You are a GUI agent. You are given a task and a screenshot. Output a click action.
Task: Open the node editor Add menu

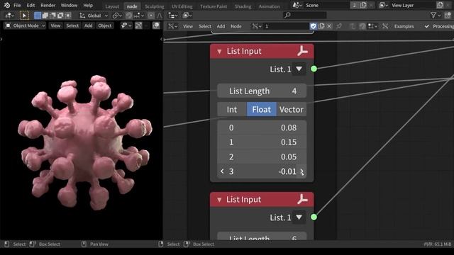point(221,26)
